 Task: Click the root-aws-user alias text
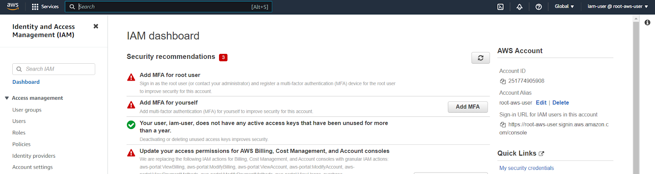[x=516, y=103]
